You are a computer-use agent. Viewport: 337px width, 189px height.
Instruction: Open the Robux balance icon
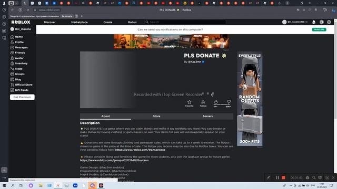point(322,22)
